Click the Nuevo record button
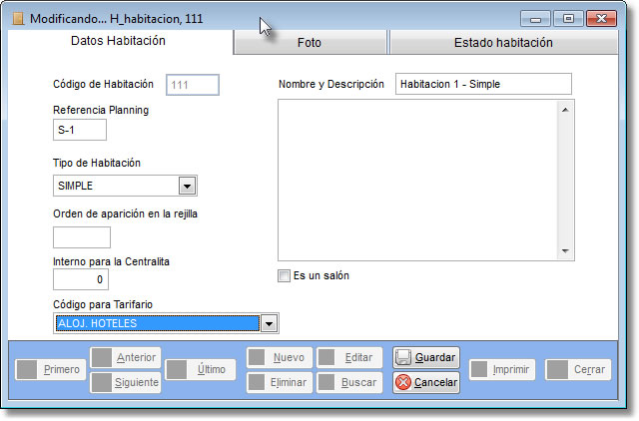Image resolution: width=639 pixels, height=421 pixels. point(279,357)
